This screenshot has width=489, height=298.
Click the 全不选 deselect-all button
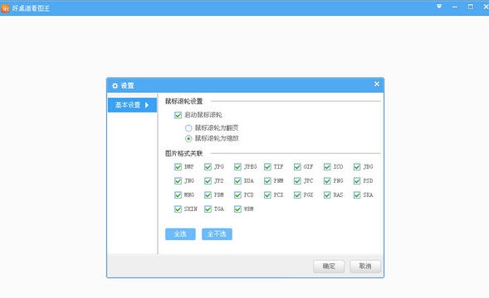point(217,234)
